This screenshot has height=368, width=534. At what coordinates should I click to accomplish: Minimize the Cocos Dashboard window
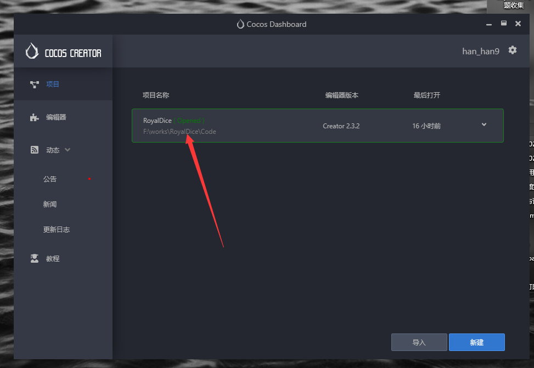tap(489, 24)
